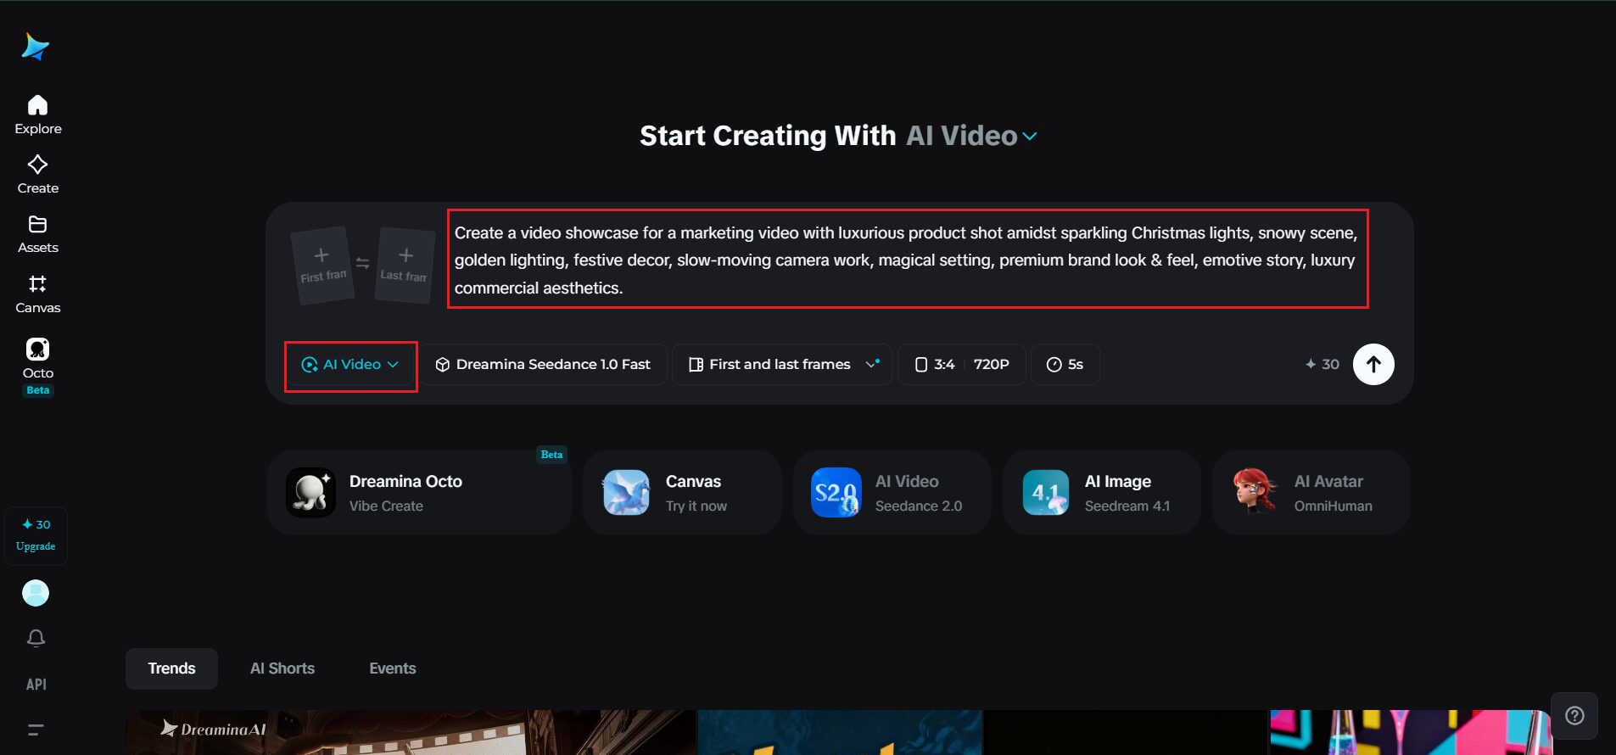Open the help question mark button
Image resolution: width=1616 pixels, height=755 pixels.
click(x=1574, y=715)
